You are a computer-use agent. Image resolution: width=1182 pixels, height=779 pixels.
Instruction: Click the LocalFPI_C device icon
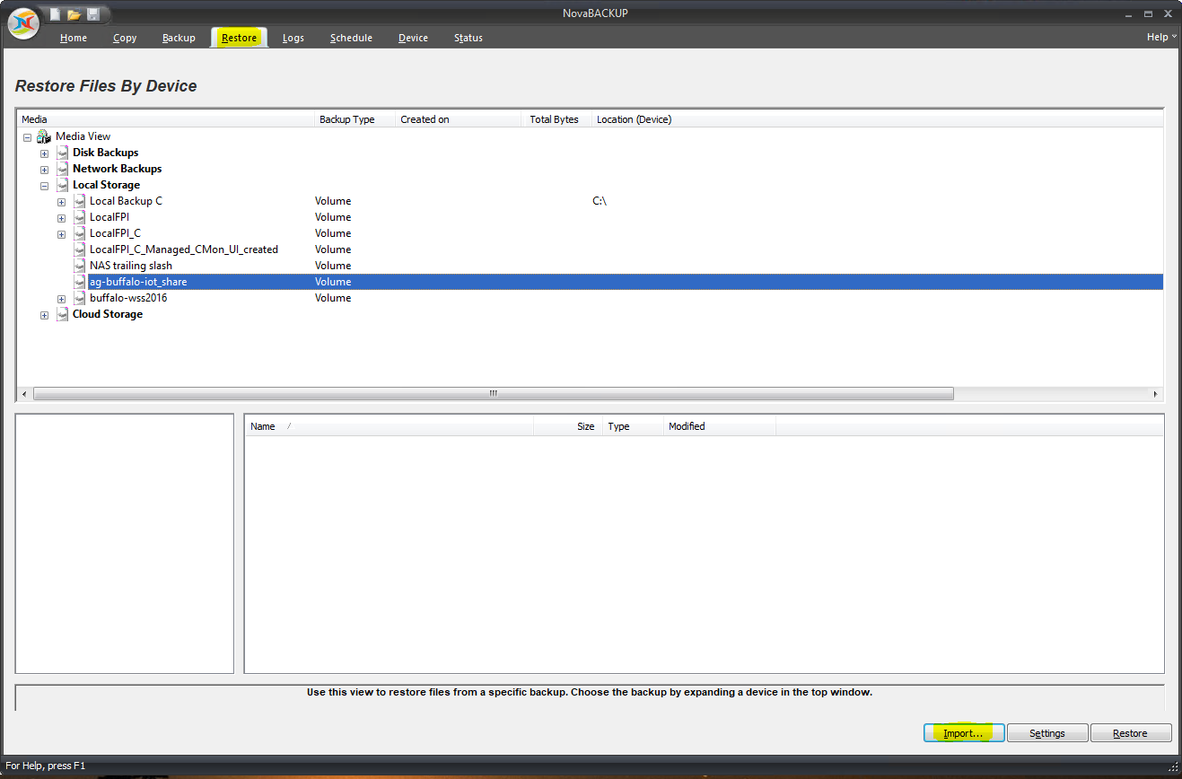80,233
